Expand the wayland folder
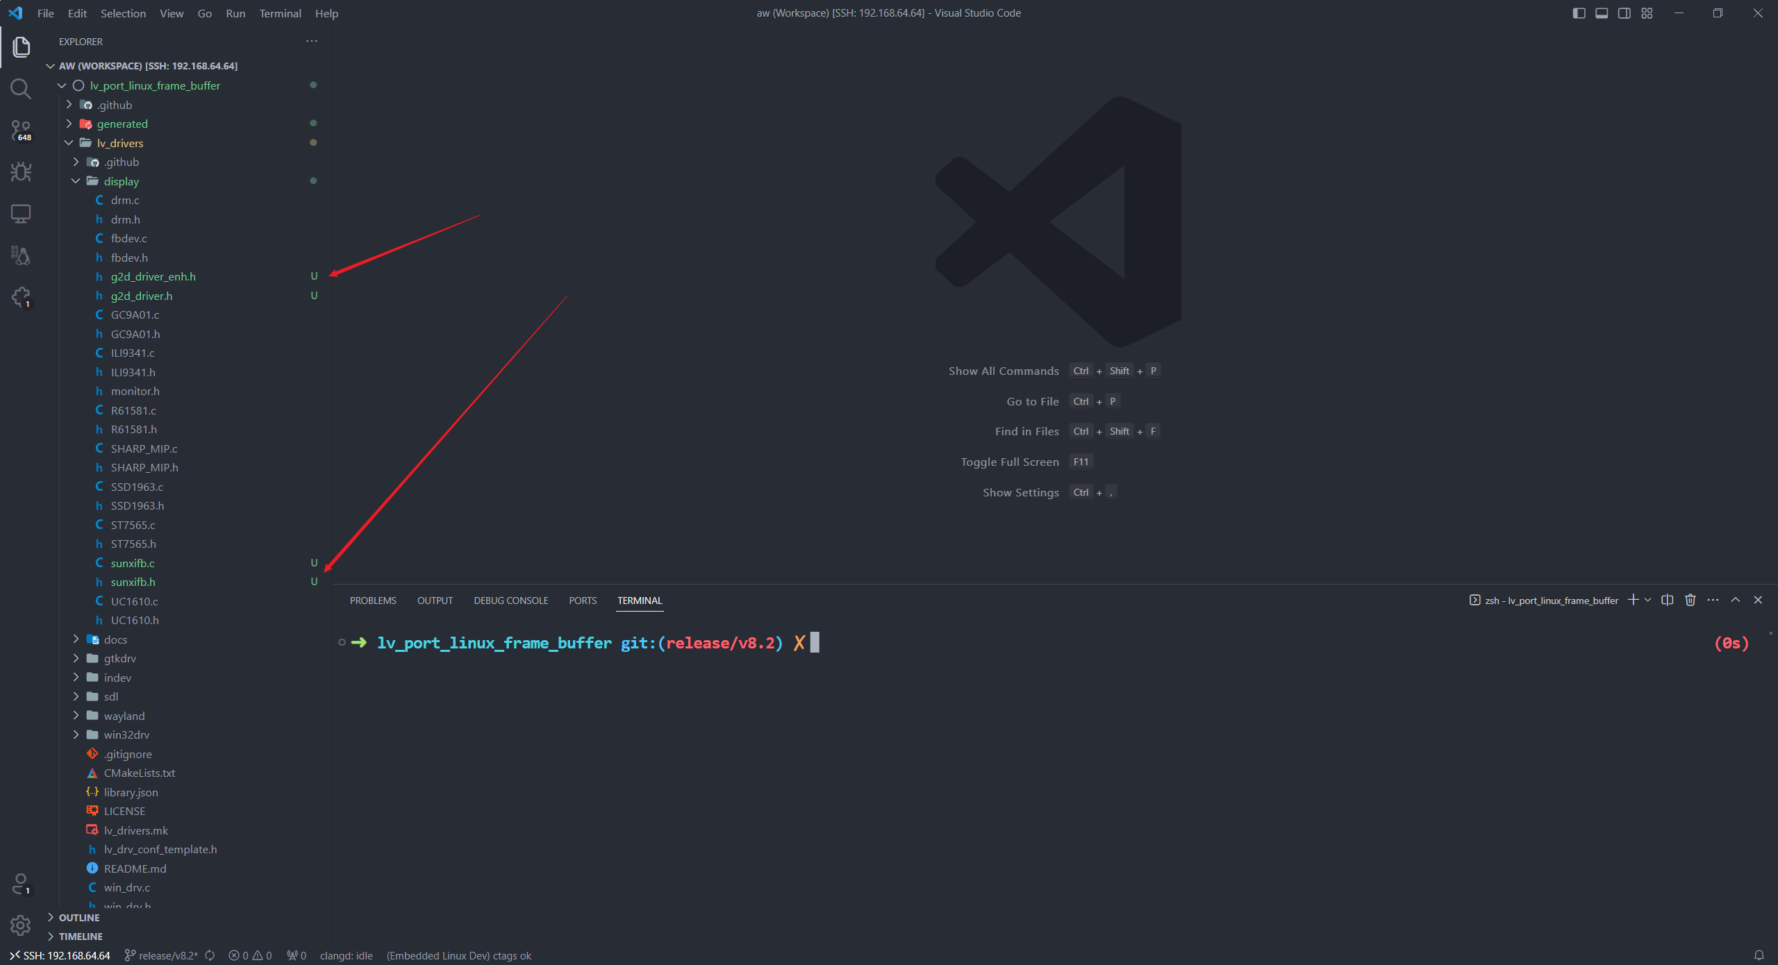 (76, 716)
